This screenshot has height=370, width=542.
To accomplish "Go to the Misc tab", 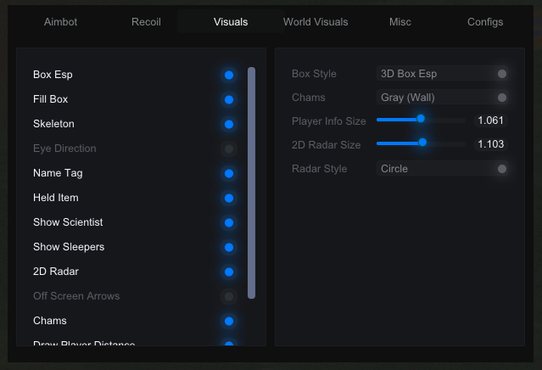I will (400, 22).
